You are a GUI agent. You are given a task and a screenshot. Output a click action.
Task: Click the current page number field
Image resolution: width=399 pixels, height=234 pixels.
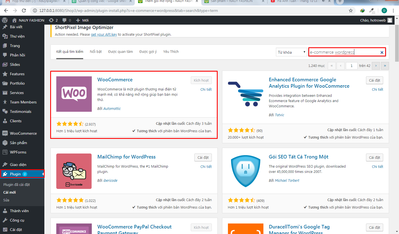pos(351,66)
